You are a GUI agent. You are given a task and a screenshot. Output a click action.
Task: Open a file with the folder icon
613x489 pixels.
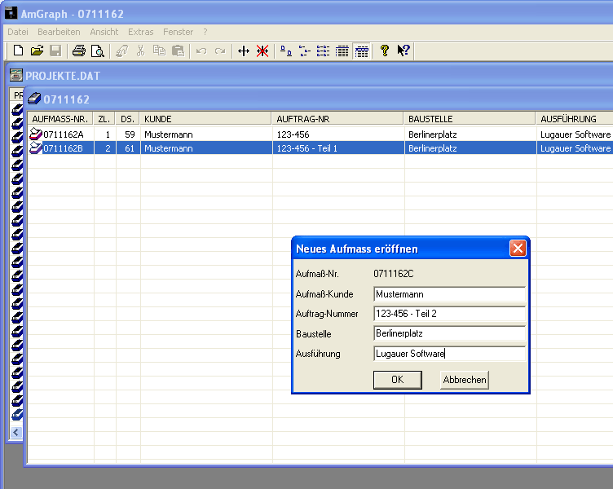tap(37, 51)
